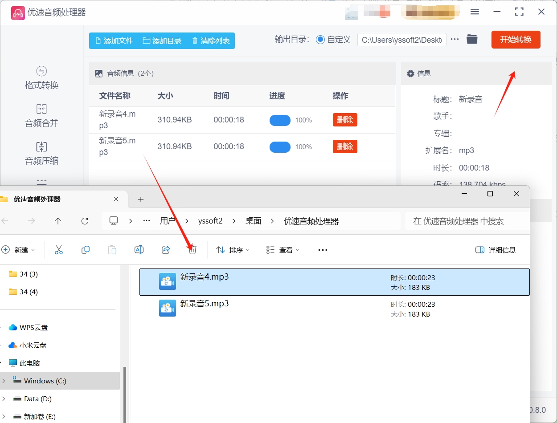Delete 新录音5.mp3 from the audio list
The height and width of the screenshot is (423, 557).
pos(345,146)
